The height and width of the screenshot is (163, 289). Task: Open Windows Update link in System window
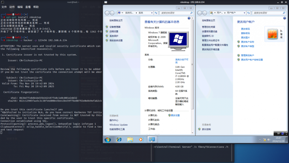pyautogui.click(x=119, y=125)
